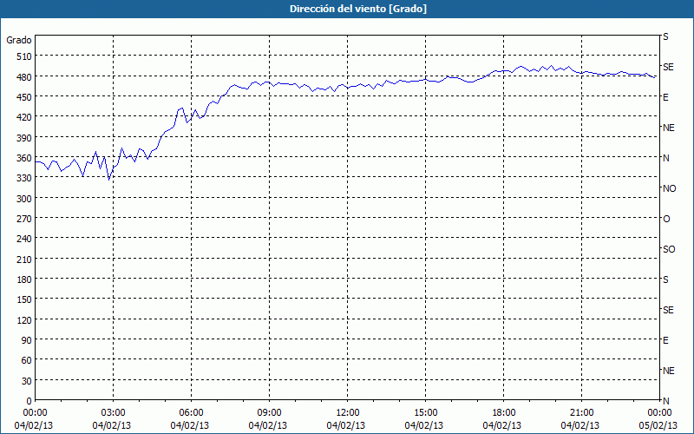Select the 15:00 time label
Image resolution: width=694 pixels, height=434 pixels.
coord(425,413)
